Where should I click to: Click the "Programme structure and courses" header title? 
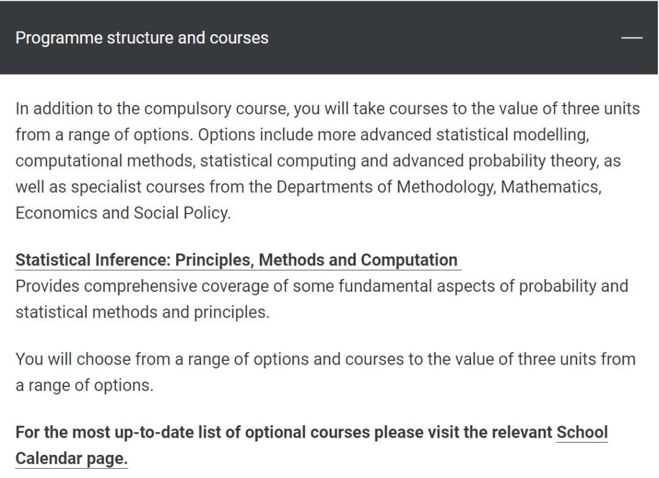coord(142,38)
